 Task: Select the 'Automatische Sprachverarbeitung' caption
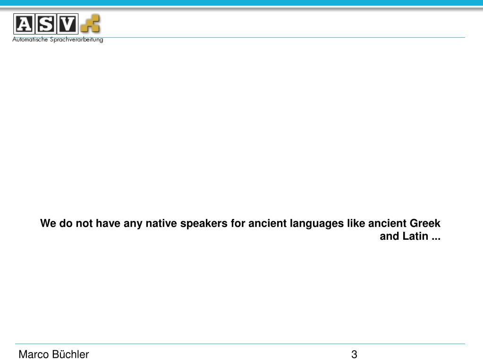tap(58, 39)
